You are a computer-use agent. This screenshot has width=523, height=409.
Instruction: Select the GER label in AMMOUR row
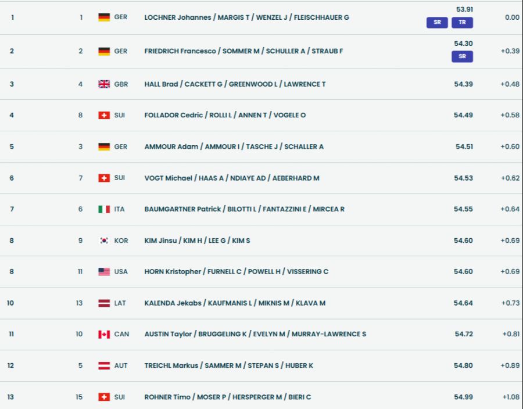click(121, 147)
